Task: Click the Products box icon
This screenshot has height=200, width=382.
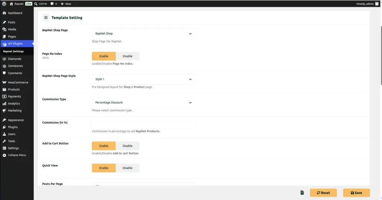Action: [x=4, y=89]
